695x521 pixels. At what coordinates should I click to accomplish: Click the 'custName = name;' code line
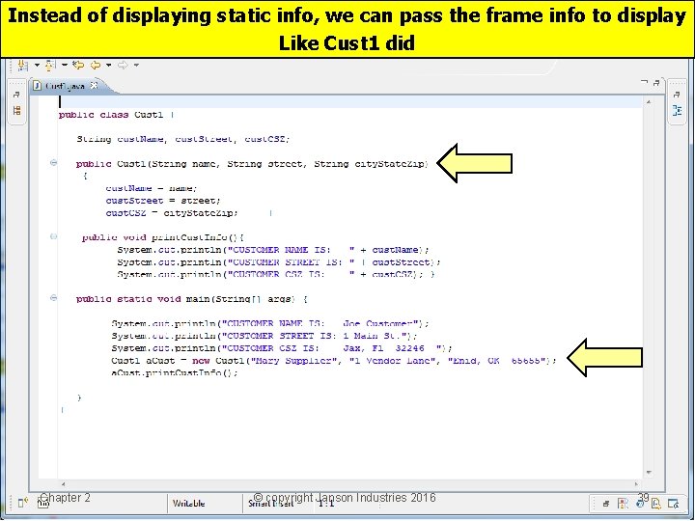pyautogui.click(x=152, y=188)
